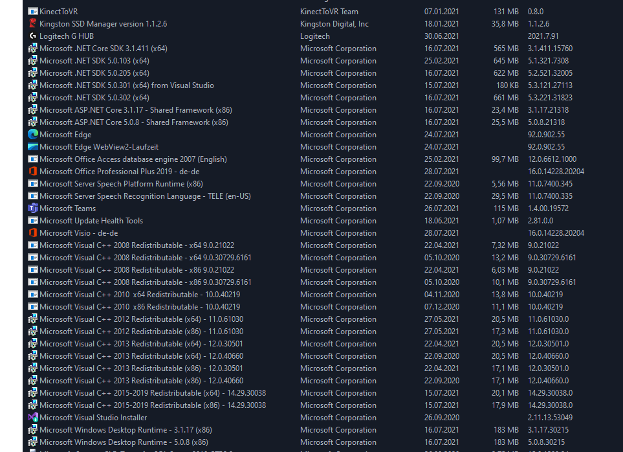Select Microsoft Edge WebView2-Laufzeit entry
The height and width of the screenshot is (452, 623).
(99, 147)
